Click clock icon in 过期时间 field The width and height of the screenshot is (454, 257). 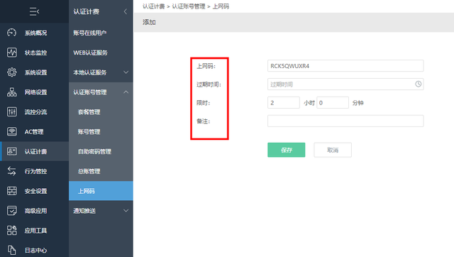click(418, 84)
